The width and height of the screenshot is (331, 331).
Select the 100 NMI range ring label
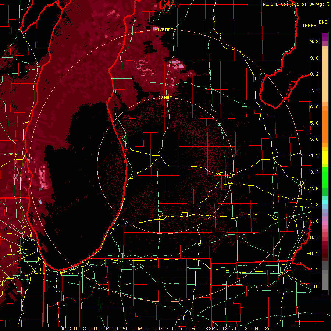pyautogui.click(x=165, y=29)
